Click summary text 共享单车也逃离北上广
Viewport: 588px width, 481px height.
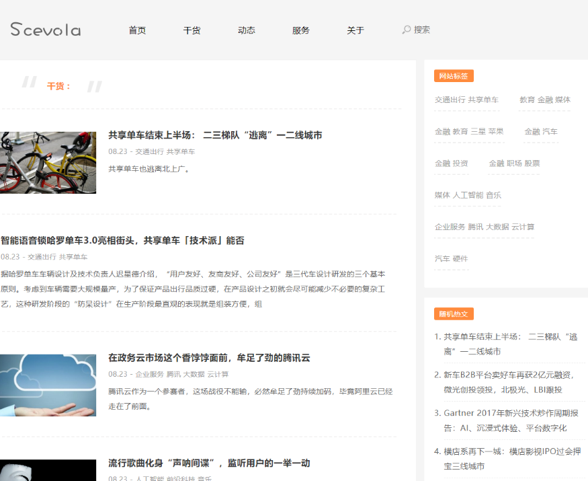pos(149,169)
